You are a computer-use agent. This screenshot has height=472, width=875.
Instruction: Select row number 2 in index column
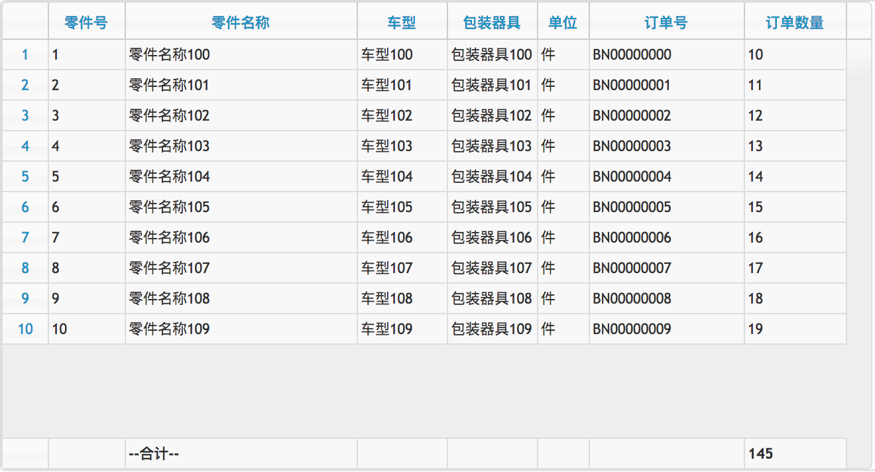click(x=25, y=86)
